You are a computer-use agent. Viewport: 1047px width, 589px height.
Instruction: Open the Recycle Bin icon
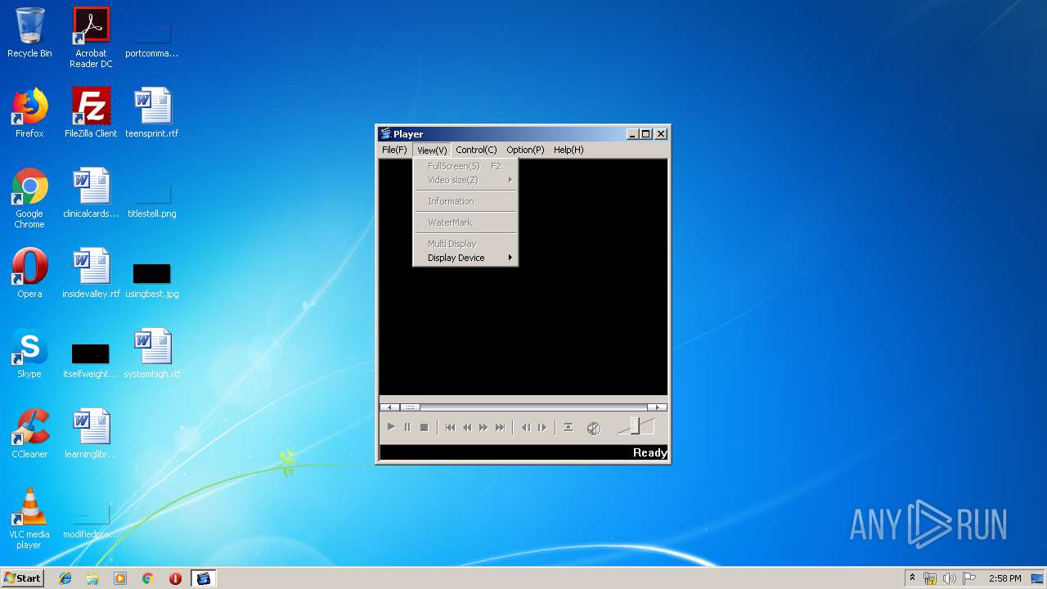pyautogui.click(x=29, y=33)
